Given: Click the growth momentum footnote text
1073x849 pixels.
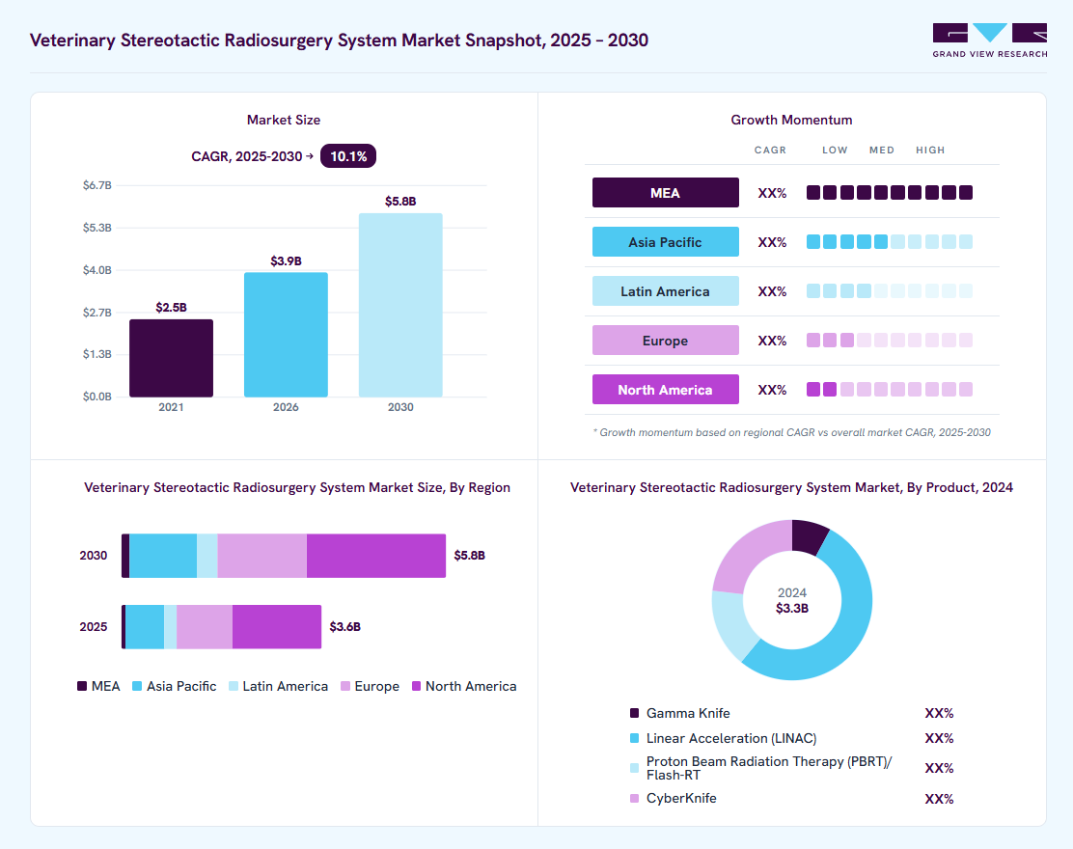Looking at the screenshot, I should (x=792, y=432).
